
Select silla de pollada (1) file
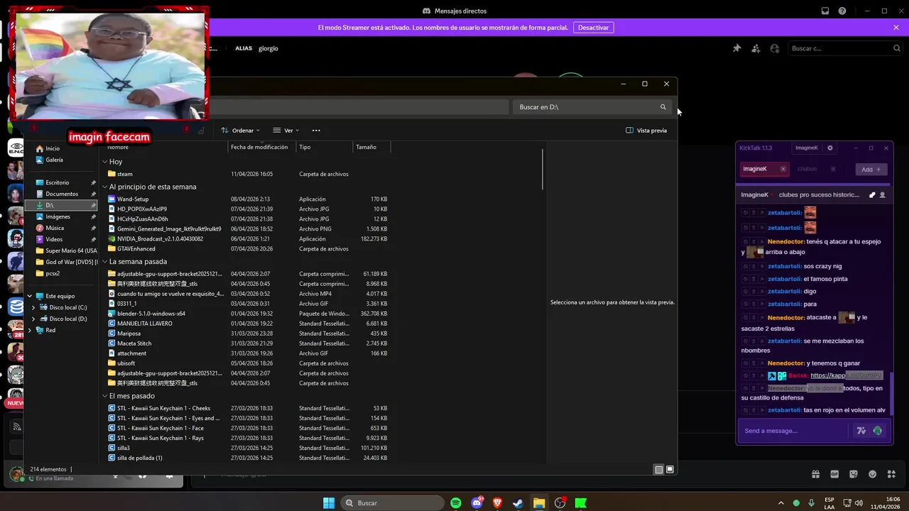[x=140, y=458]
